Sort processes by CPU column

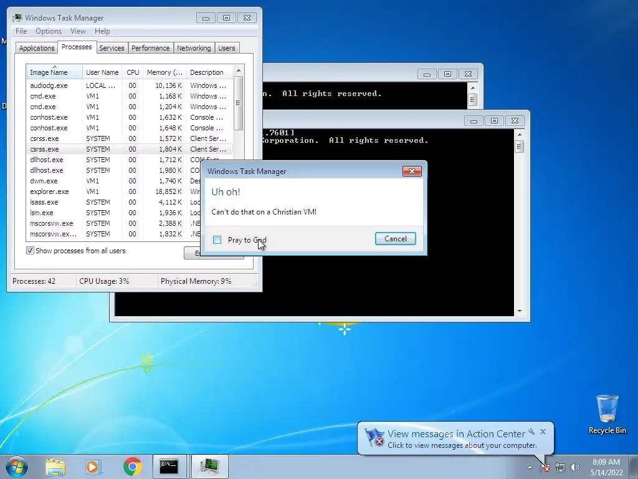133,72
